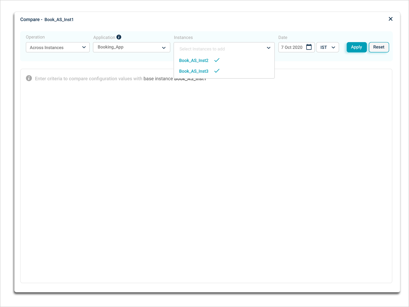409x307 pixels.
Task: Choose Book_AS_Inst3 in the instances list
Action: click(x=194, y=71)
